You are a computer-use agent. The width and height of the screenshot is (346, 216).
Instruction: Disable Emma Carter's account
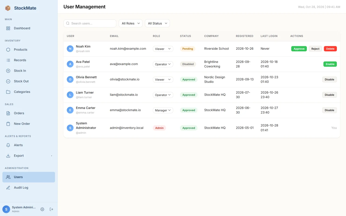coord(330,110)
